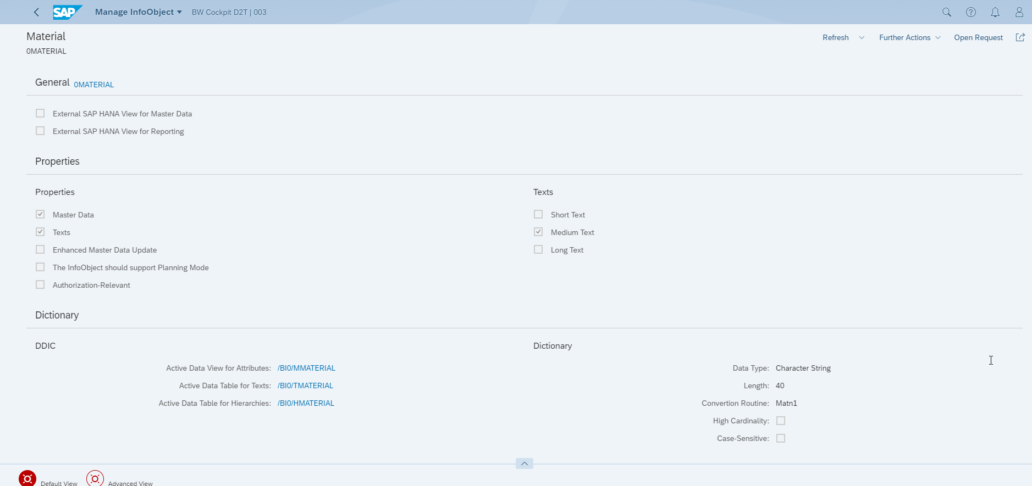
Task: Select the Advanced View icon
Action: [x=95, y=478]
